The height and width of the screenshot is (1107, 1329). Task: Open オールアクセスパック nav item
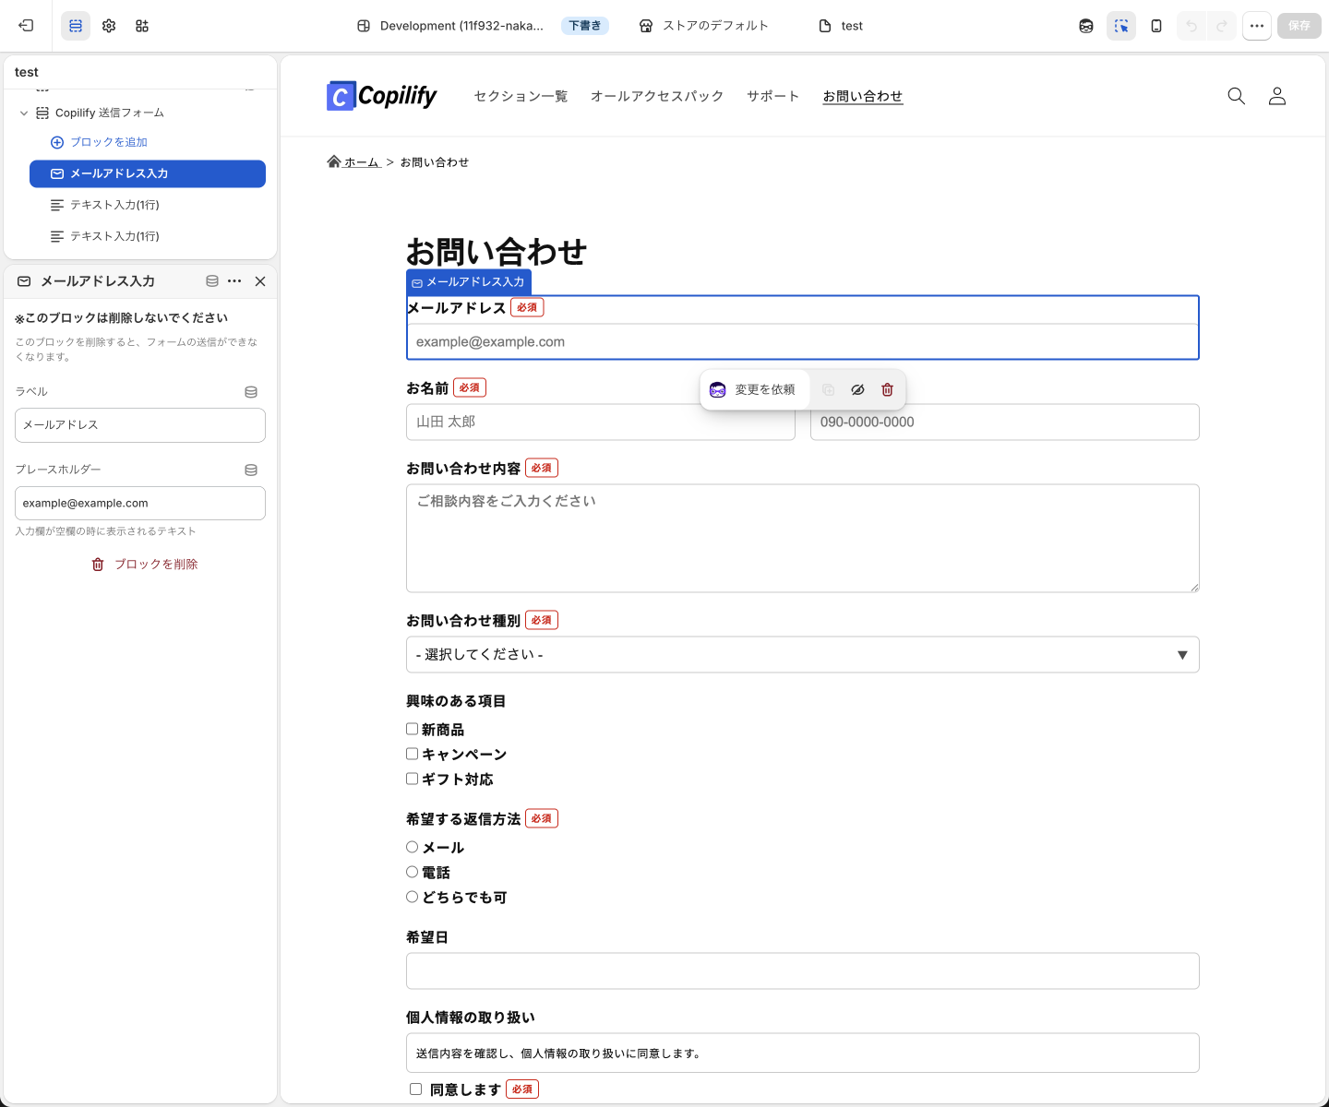[657, 96]
